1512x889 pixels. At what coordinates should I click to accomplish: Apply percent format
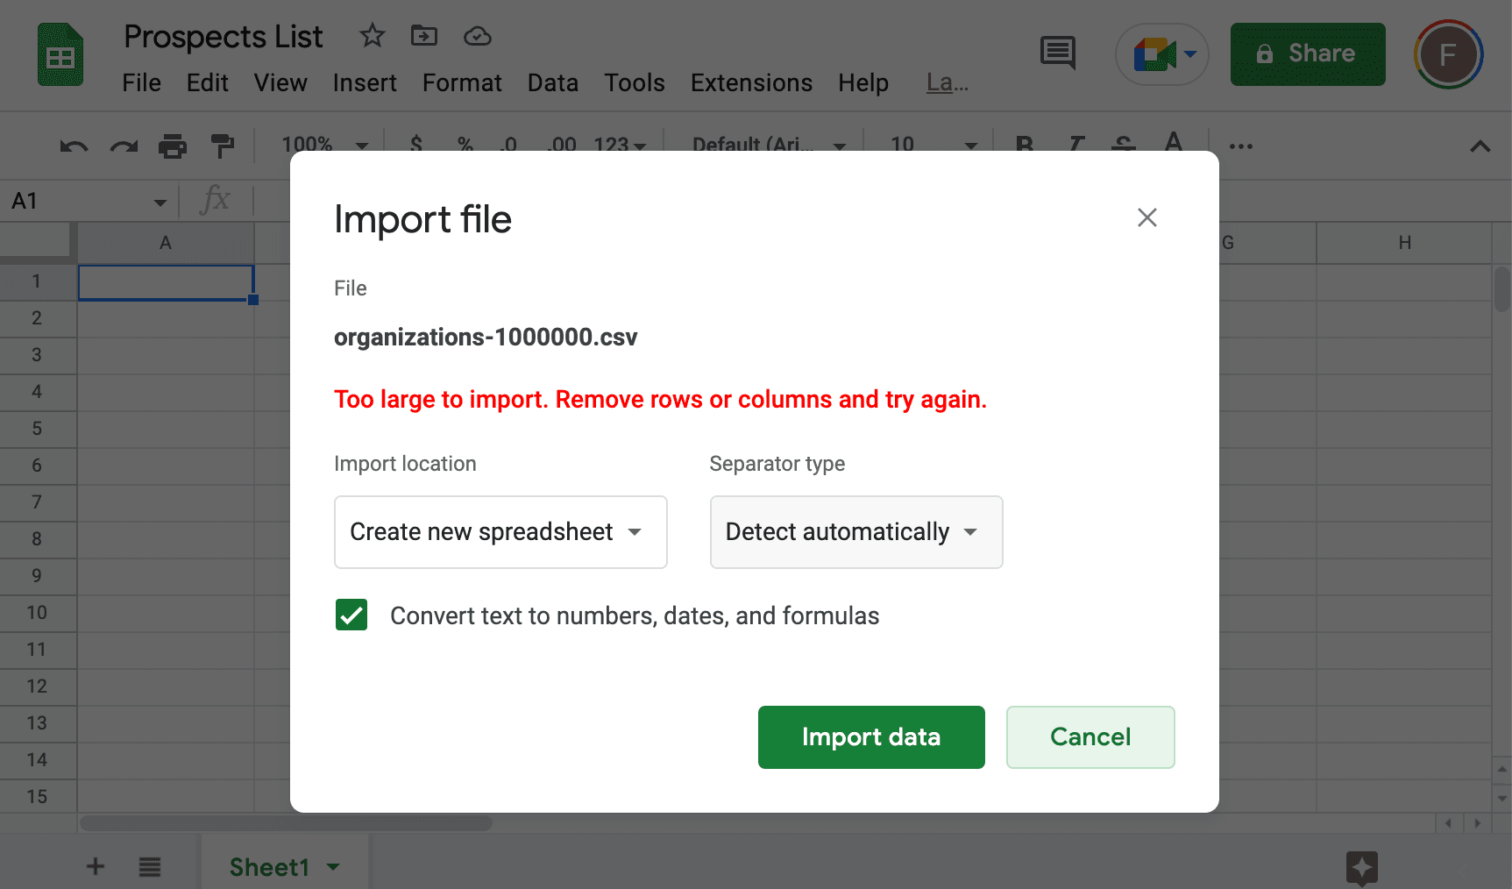(x=465, y=146)
